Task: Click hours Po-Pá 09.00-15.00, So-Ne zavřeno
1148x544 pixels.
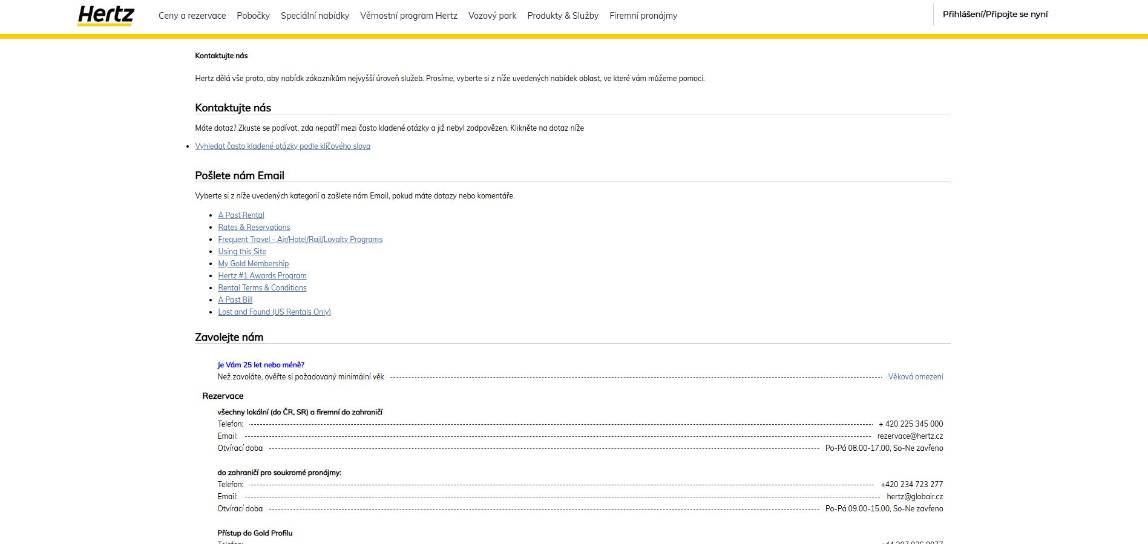Action: click(x=884, y=508)
